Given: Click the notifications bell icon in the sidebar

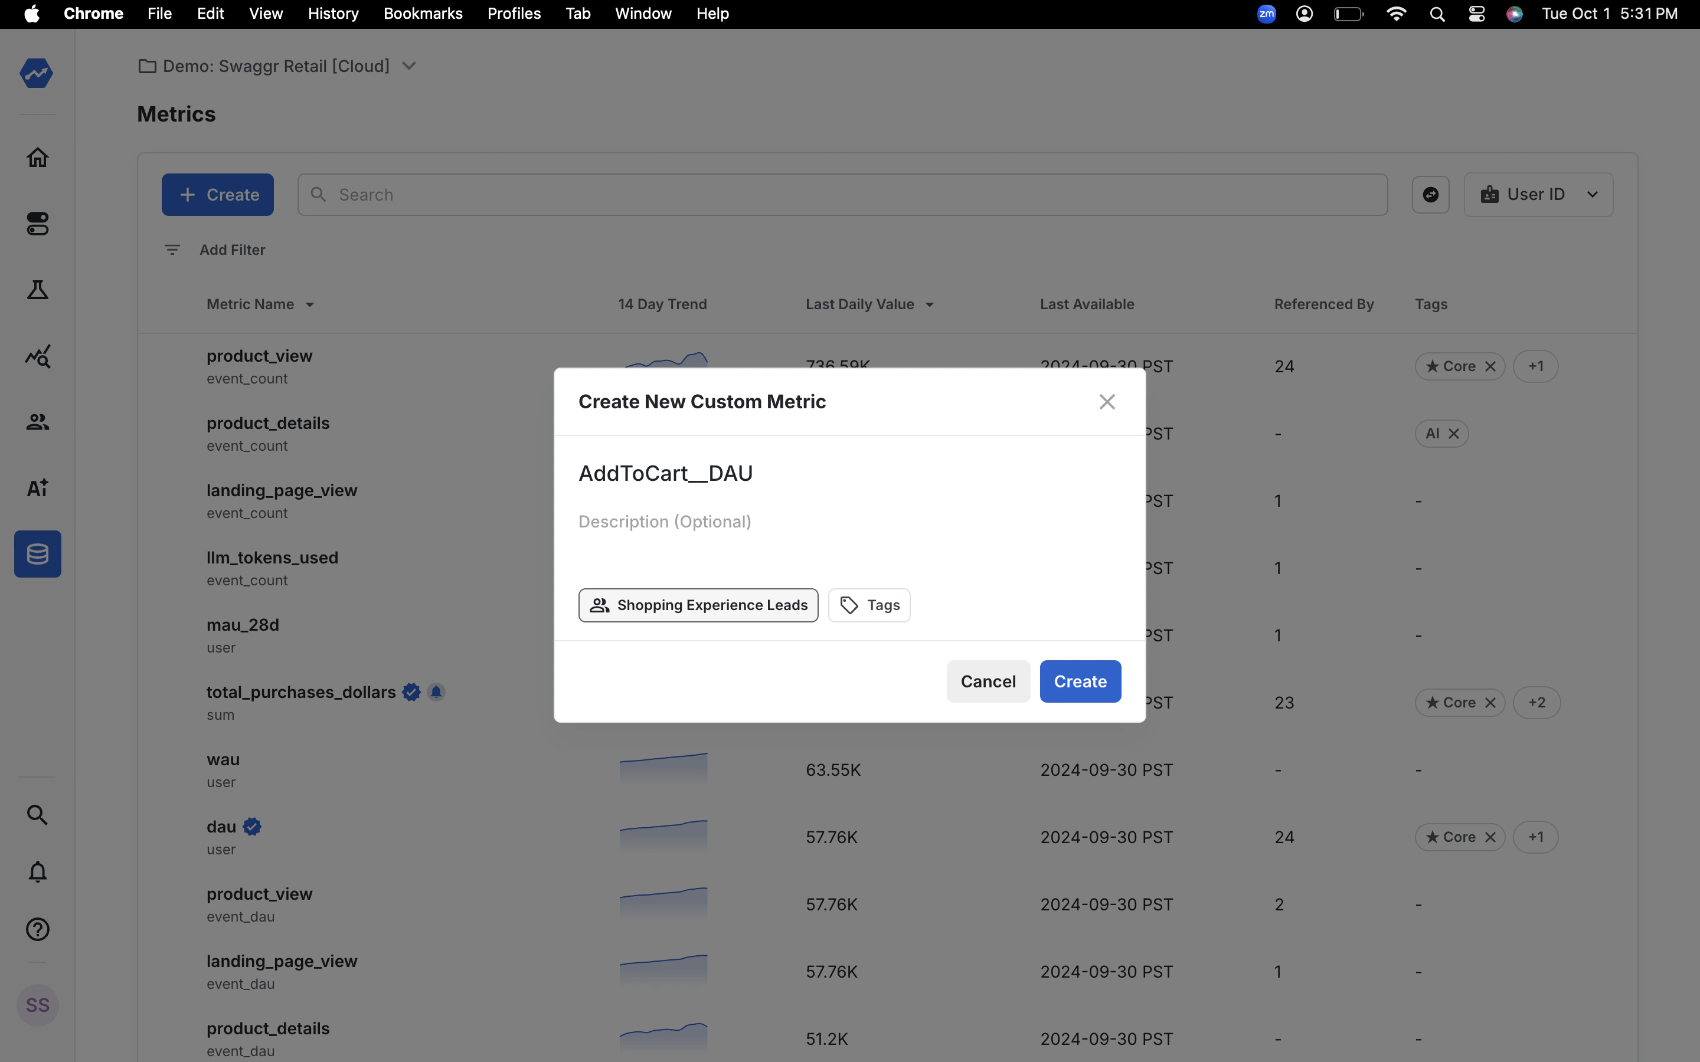Looking at the screenshot, I should tap(37, 871).
